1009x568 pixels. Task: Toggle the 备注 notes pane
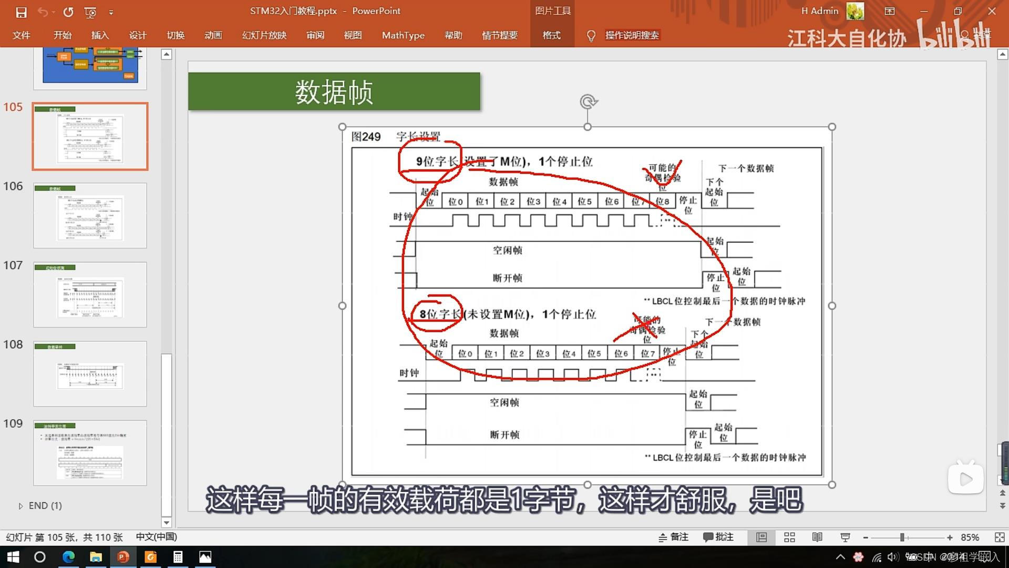point(674,537)
